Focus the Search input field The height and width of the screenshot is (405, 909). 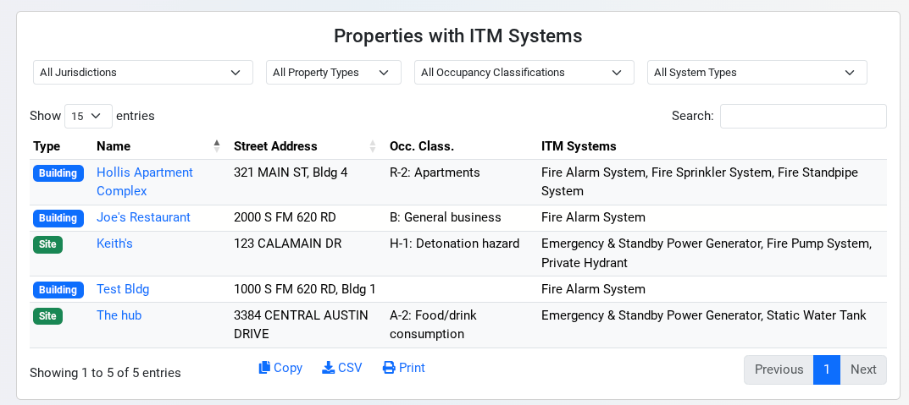(x=802, y=116)
